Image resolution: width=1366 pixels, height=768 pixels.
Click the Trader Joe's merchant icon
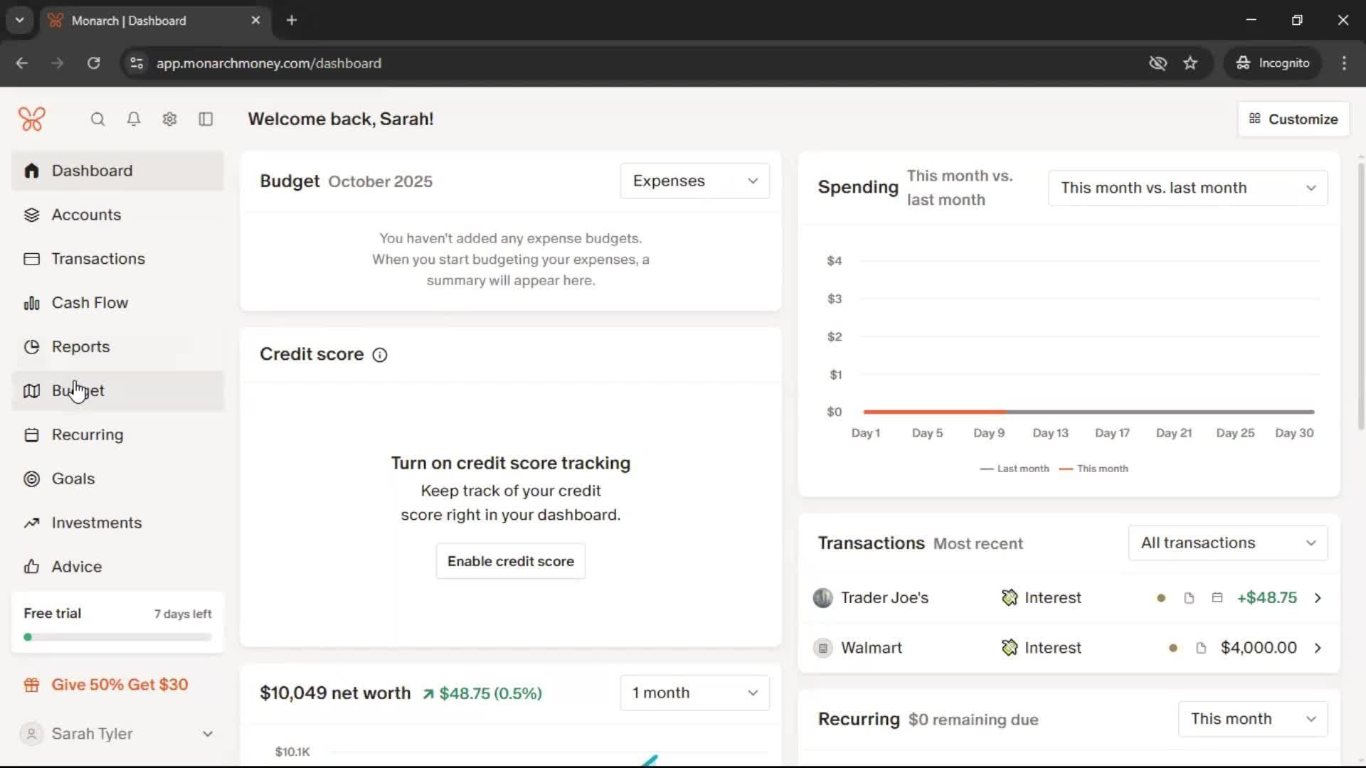coord(822,598)
